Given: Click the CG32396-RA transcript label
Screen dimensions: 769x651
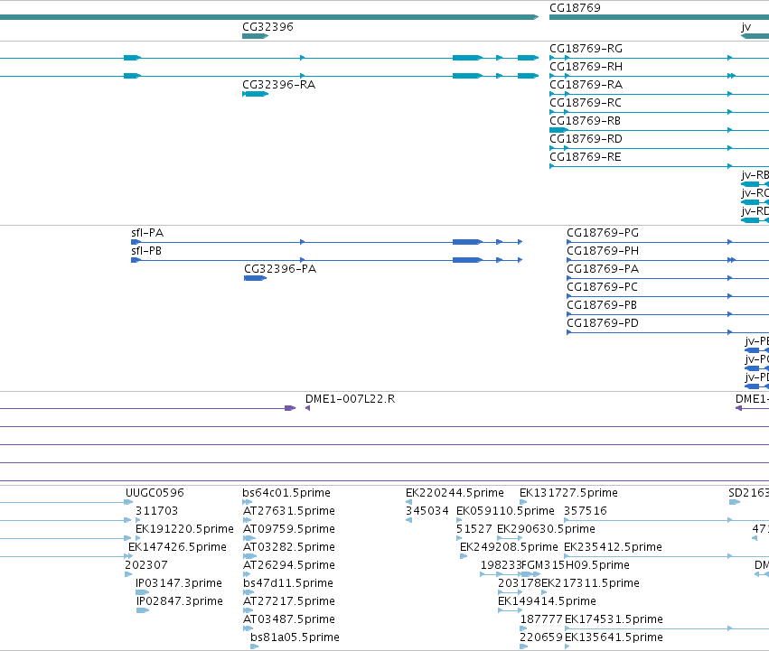Looking at the screenshot, I should click(279, 85).
